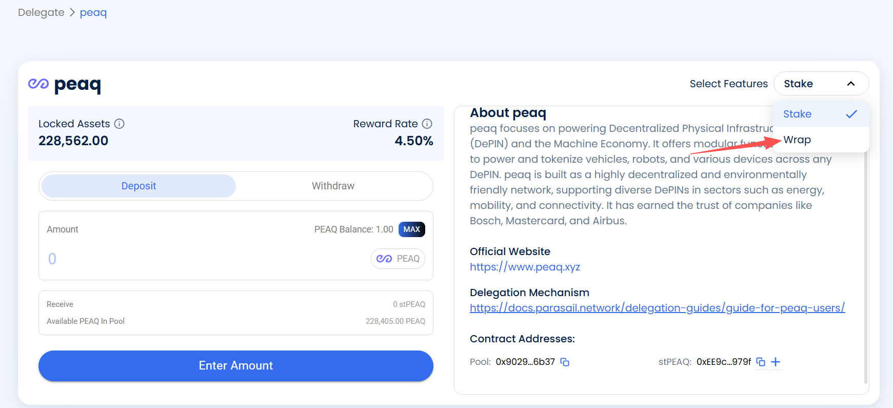Viewport: 893px width, 408px height.
Task: Click the peaq breadcrumb item
Action: [x=93, y=13]
